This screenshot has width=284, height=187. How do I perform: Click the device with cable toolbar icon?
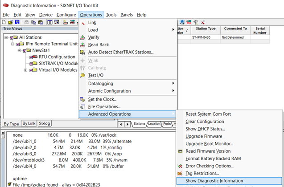(x=72, y=22)
